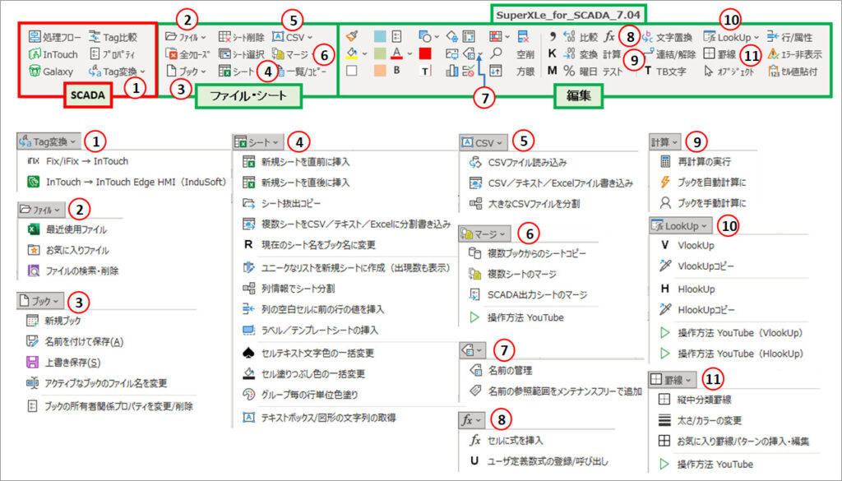Choose 新規シートを直前に挿入 menu item

[296, 162]
